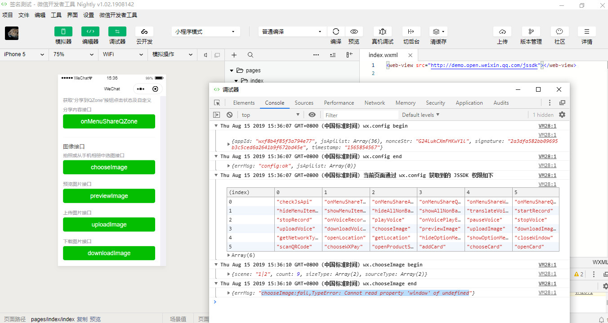This screenshot has width=608, height=323.
Task: Open the 界面 menu
Action: click(x=72, y=15)
